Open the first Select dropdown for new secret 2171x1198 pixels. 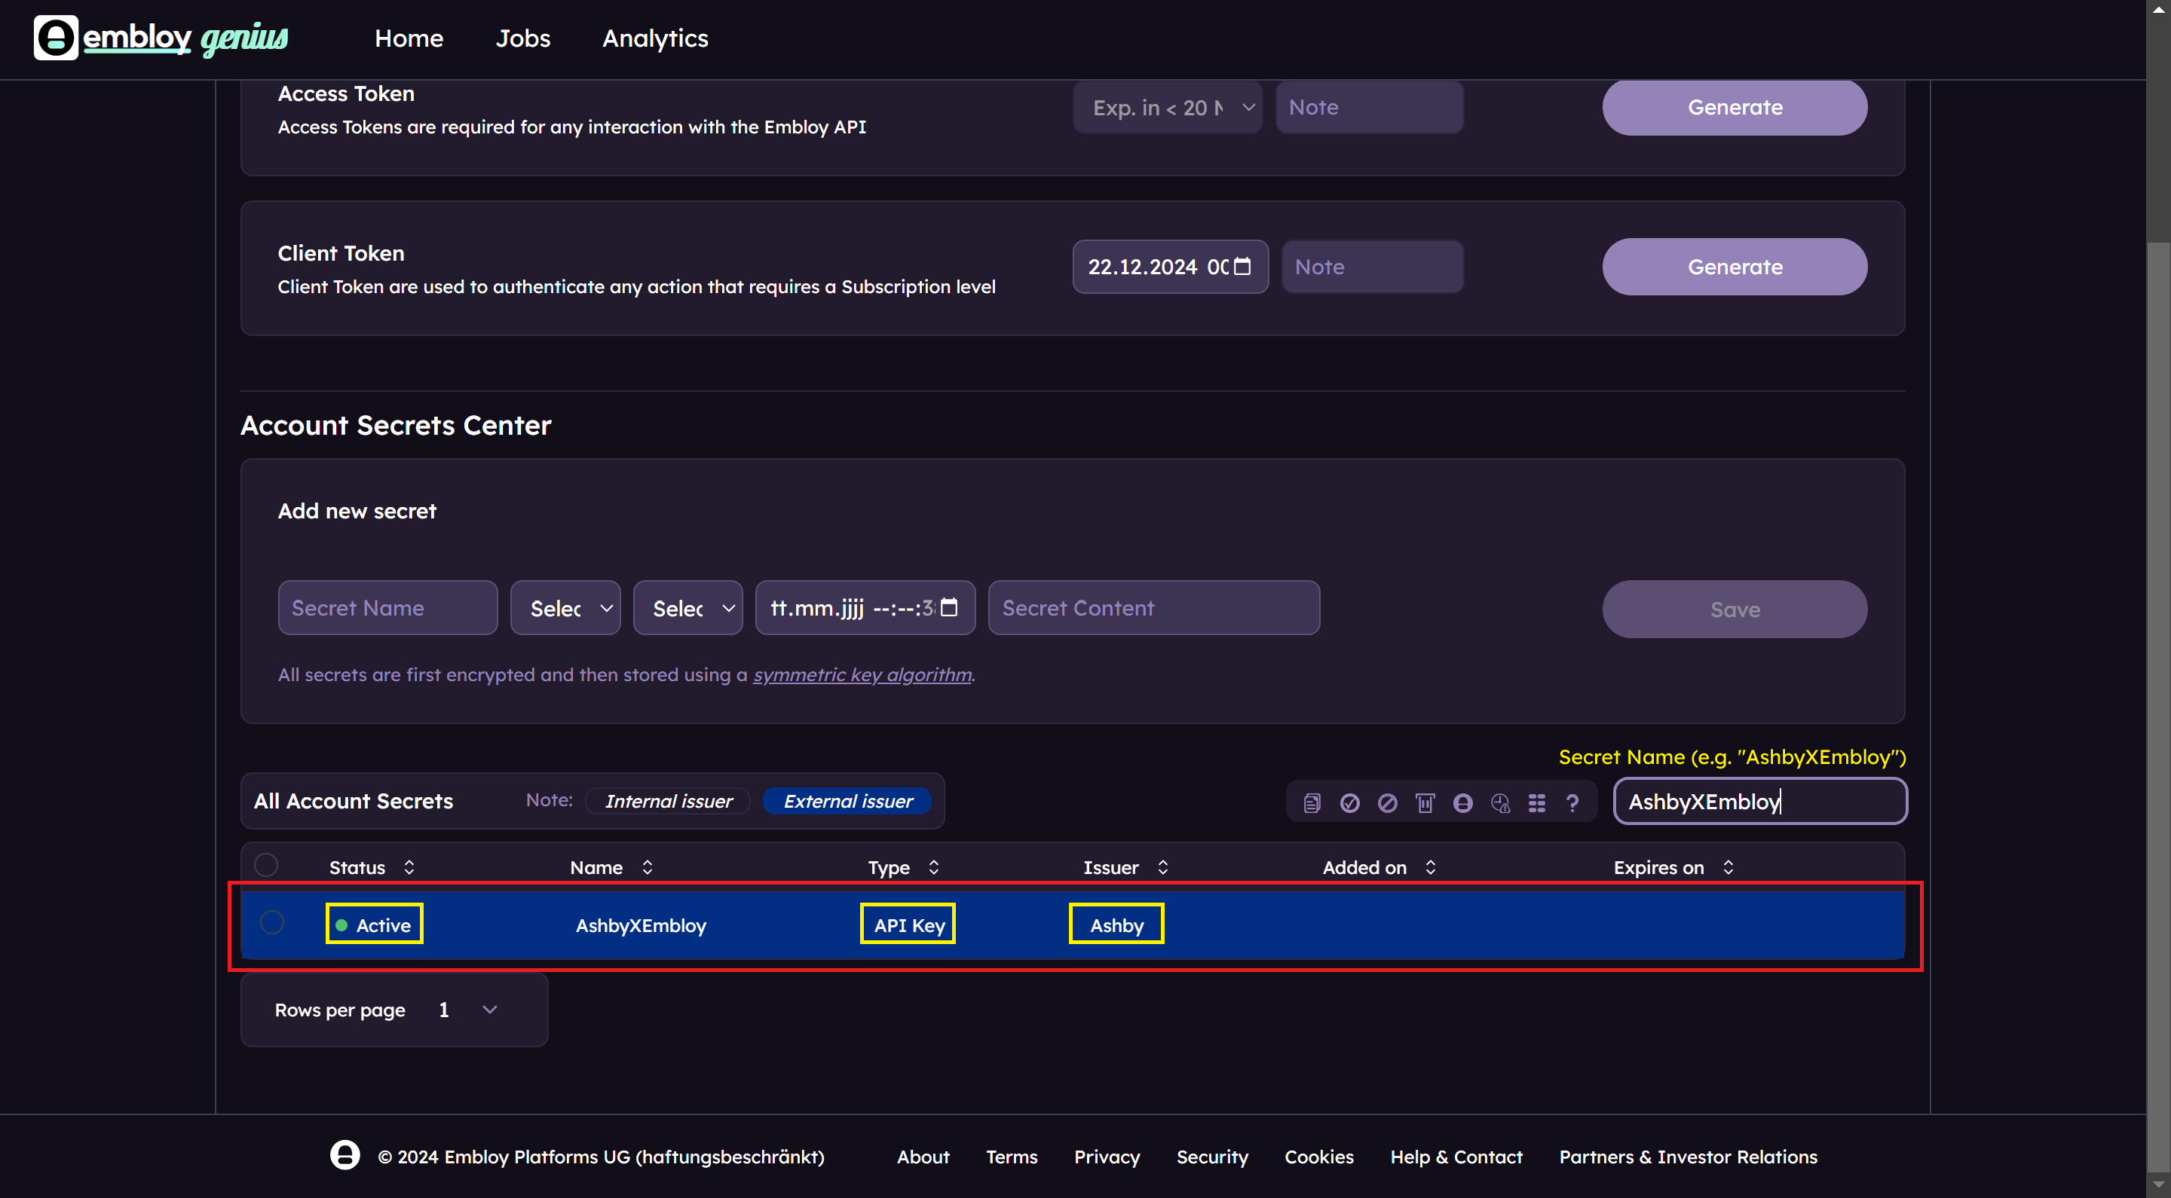point(565,607)
